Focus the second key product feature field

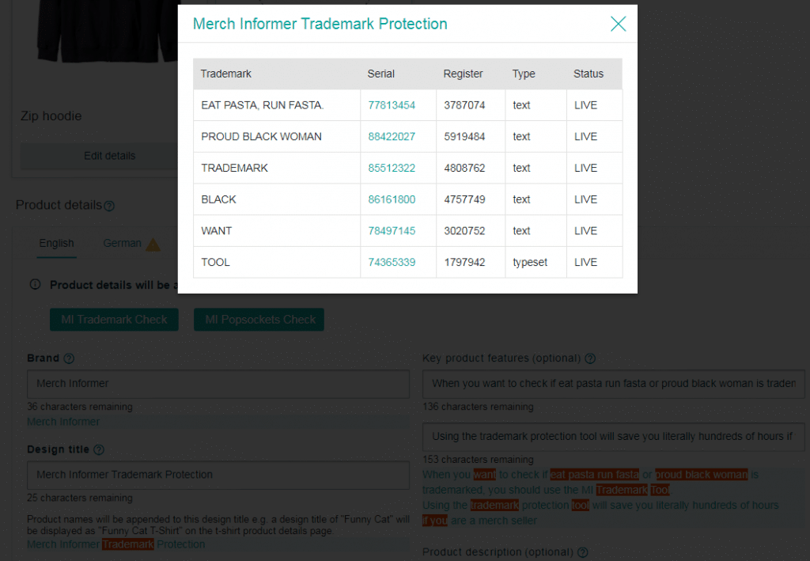tap(614, 437)
